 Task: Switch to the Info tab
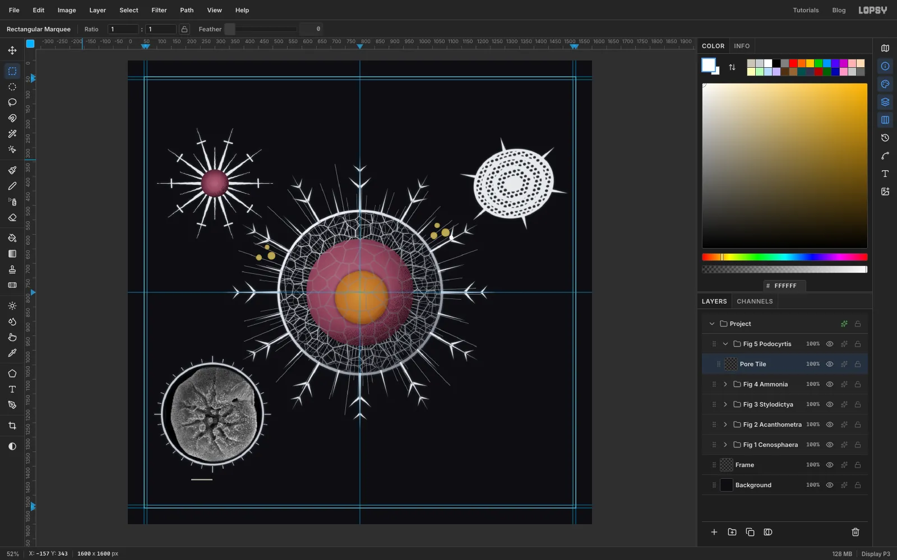click(x=742, y=46)
